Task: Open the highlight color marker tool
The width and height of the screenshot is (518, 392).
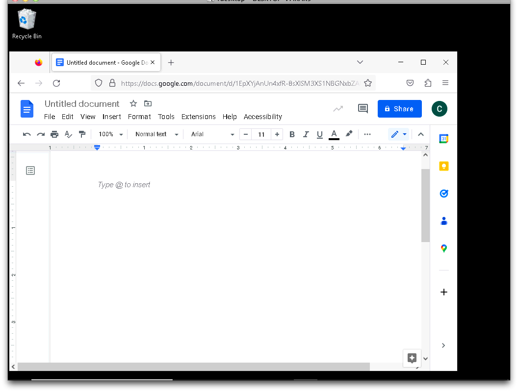Action: coord(349,134)
